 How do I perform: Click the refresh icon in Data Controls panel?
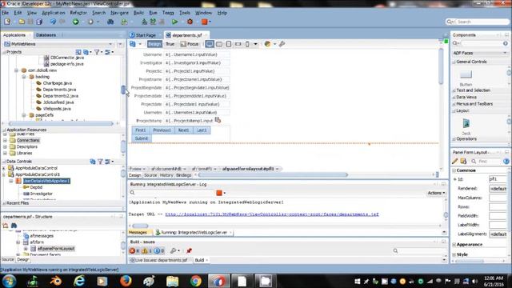(x=93, y=162)
